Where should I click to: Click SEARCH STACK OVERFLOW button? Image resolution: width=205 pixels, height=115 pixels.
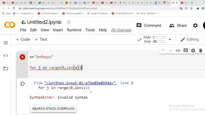tap(53, 109)
